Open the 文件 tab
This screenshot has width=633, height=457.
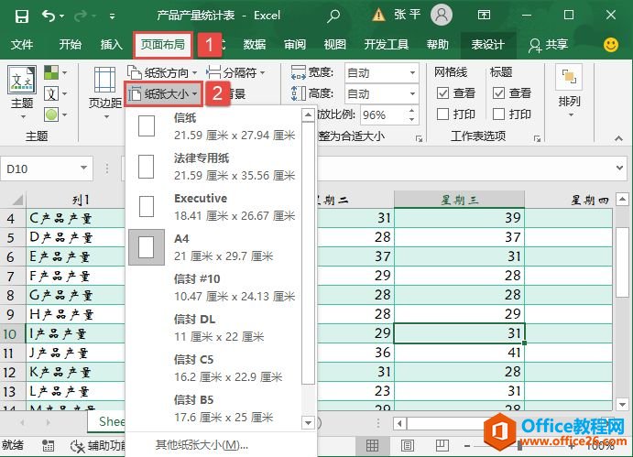pyautogui.click(x=22, y=44)
